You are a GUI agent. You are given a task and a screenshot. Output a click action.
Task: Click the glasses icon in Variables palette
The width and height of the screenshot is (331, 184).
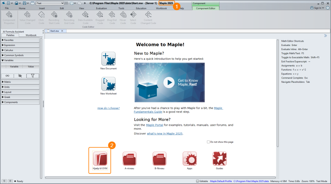[7, 76]
